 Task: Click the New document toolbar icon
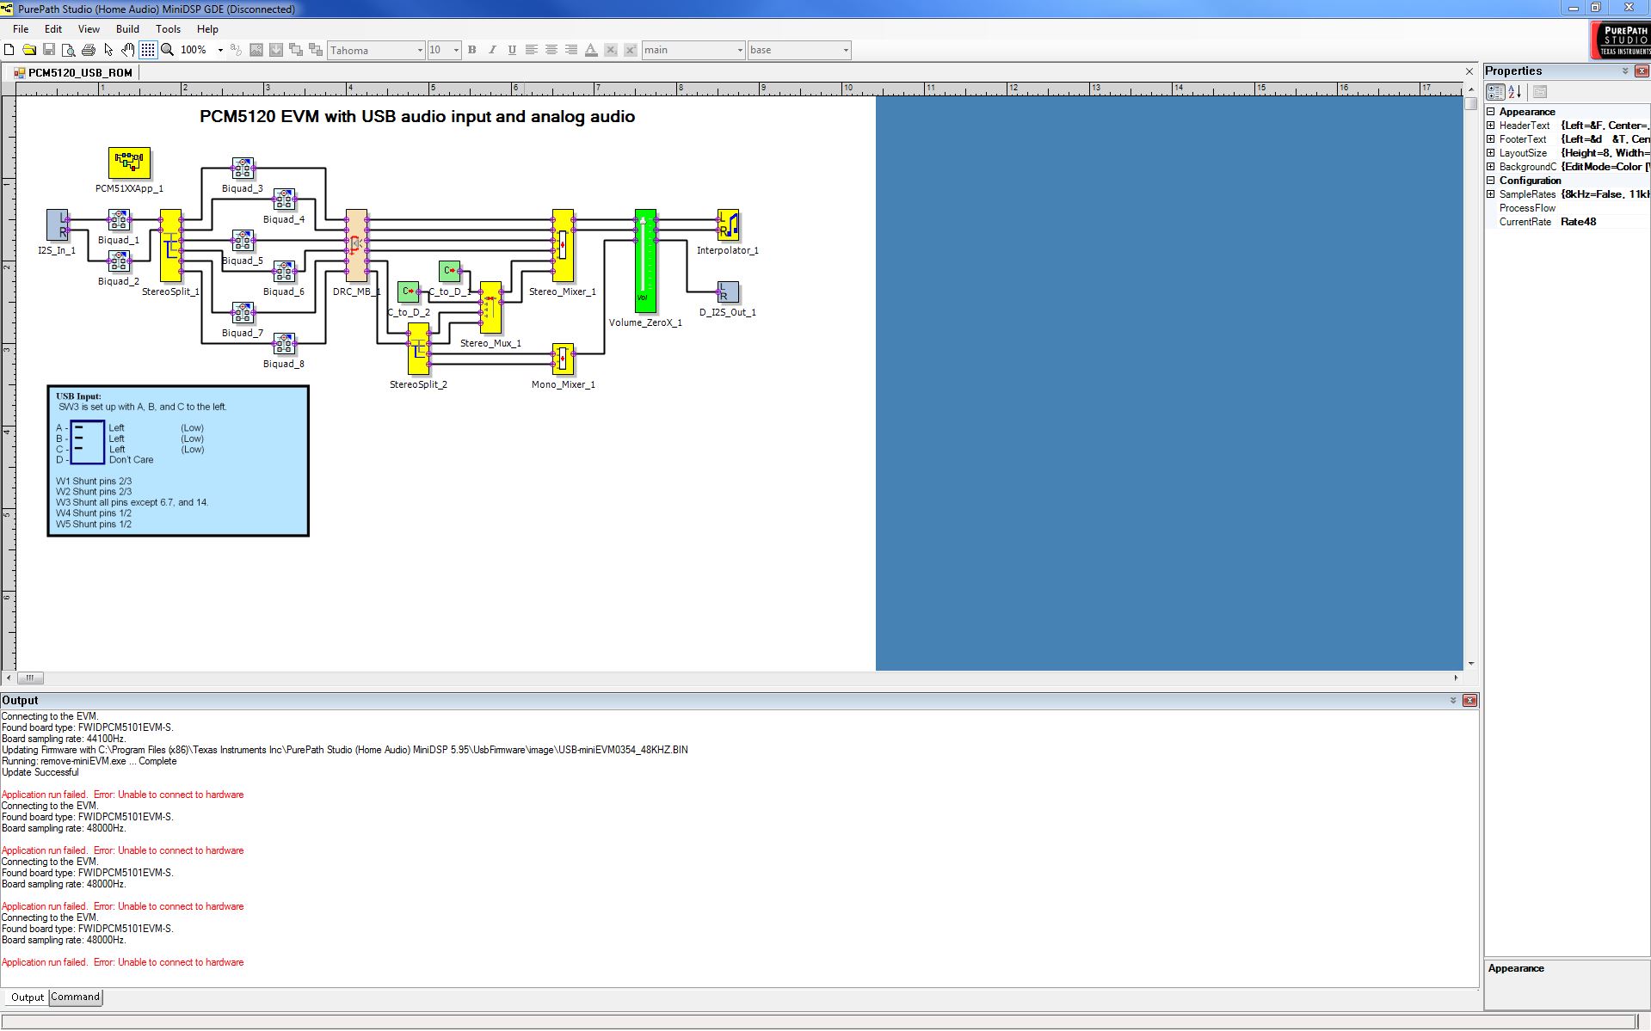tap(9, 50)
